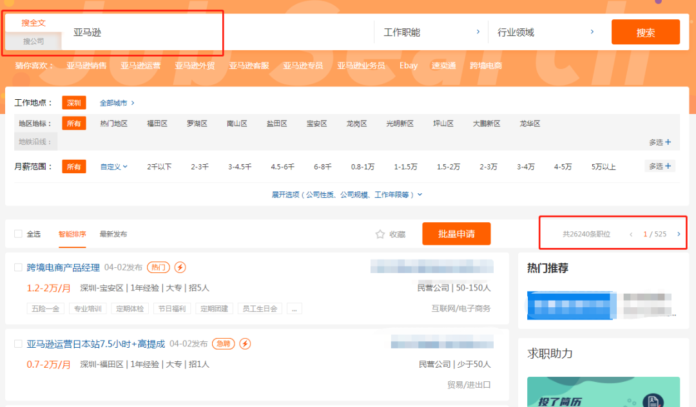Click the 批量申请 batch apply button
696x407 pixels.
pyautogui.click(x=456, y=234)
